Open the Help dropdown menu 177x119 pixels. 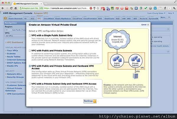pyautogui.click(x=171, y=13)
